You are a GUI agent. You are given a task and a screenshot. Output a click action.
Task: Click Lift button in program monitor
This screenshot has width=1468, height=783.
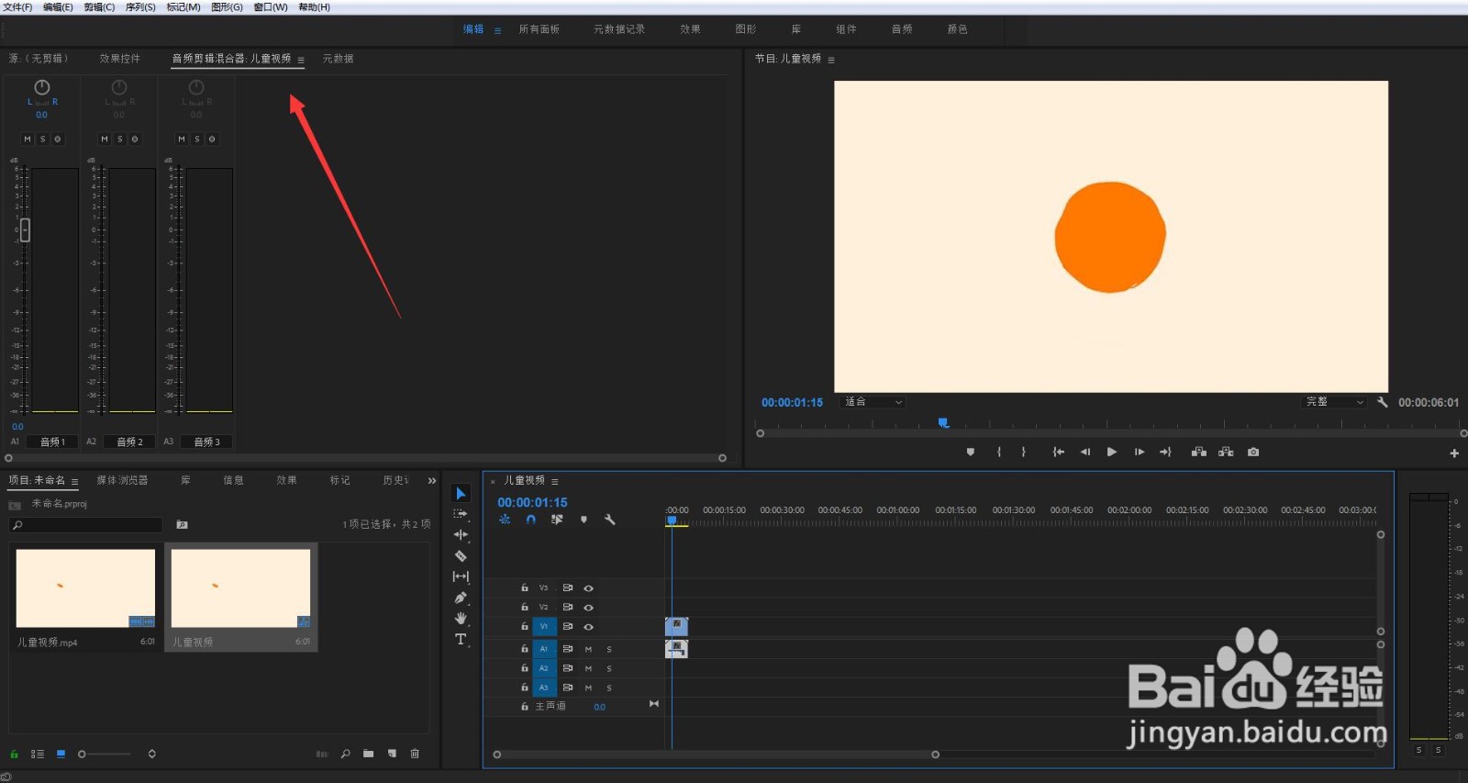(1198, 452)
